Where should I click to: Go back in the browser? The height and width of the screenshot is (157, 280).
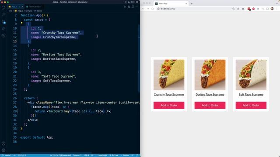click(143, 9)
